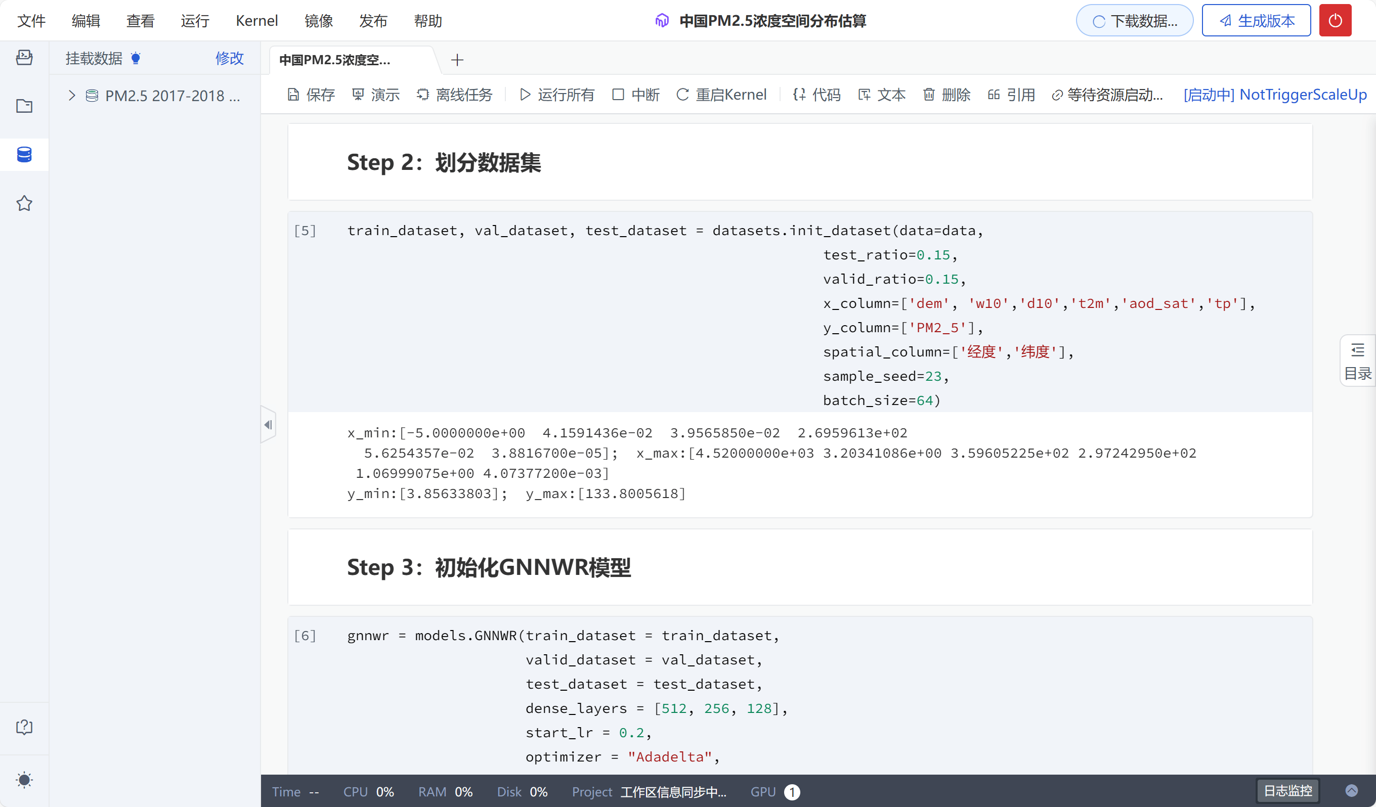Image resolution: width=1376 pixels, height=807 pixels.
Task: Open the 运行 menu
Action: (195, 21)
